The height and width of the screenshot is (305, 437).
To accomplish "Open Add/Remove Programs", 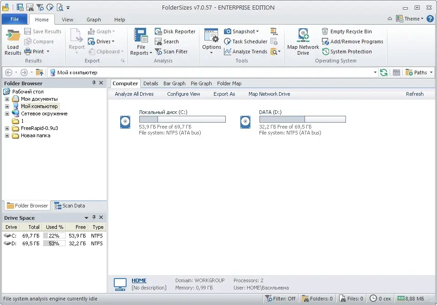I will coord(352,41).
